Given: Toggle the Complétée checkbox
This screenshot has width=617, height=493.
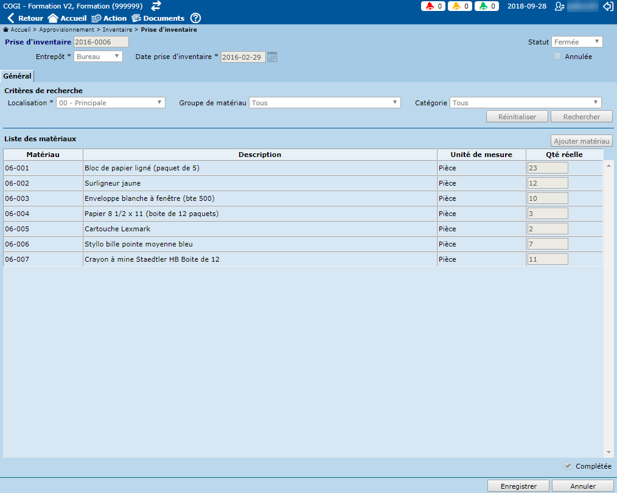Looking at the screenshot, I should [x=568, y=466].
